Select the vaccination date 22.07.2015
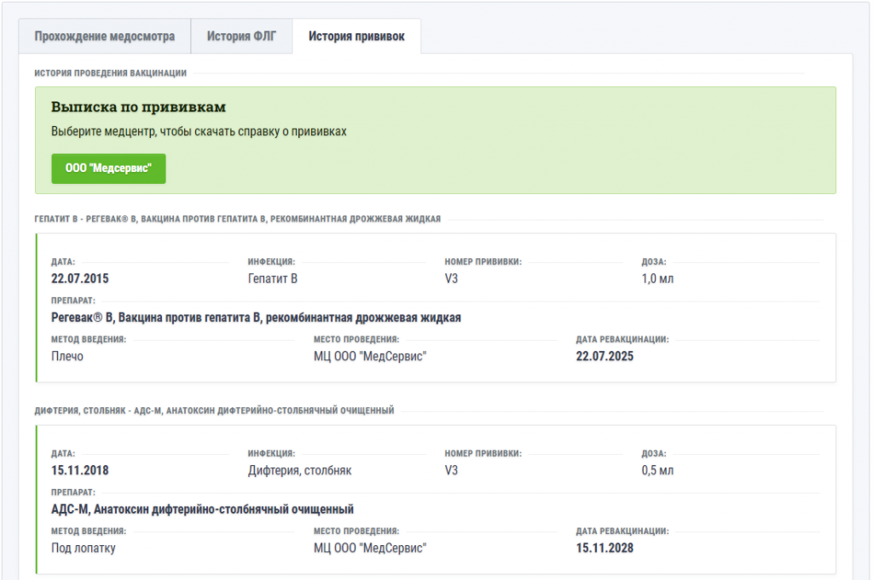 [80, 279]
